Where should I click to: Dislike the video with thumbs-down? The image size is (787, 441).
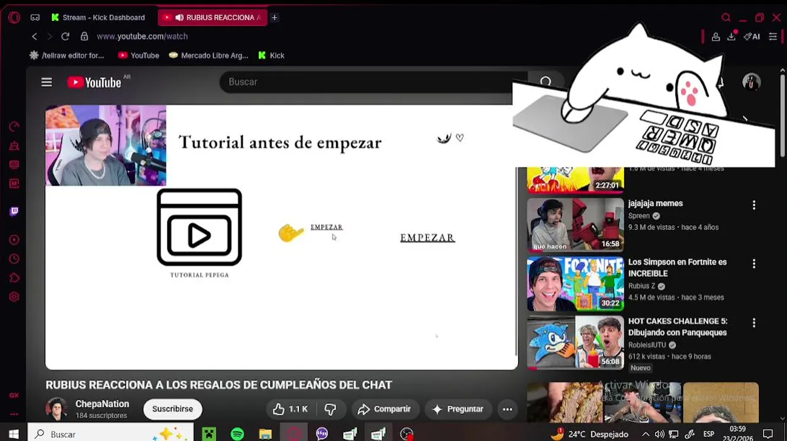coord(330,409)
